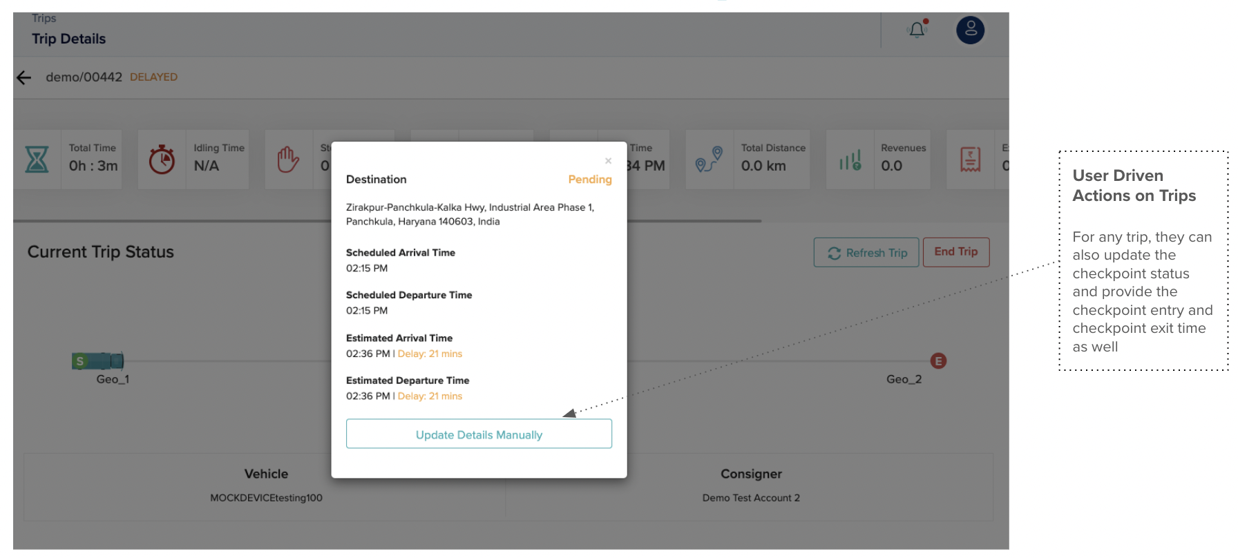Click the DELAYED status badge
Viewport: 1238px width, 558px height.
point(153,77)
